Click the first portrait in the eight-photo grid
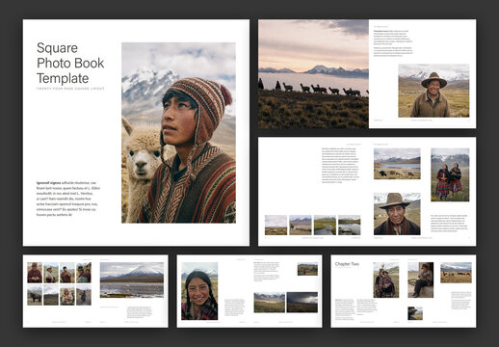 coord(35,273)
